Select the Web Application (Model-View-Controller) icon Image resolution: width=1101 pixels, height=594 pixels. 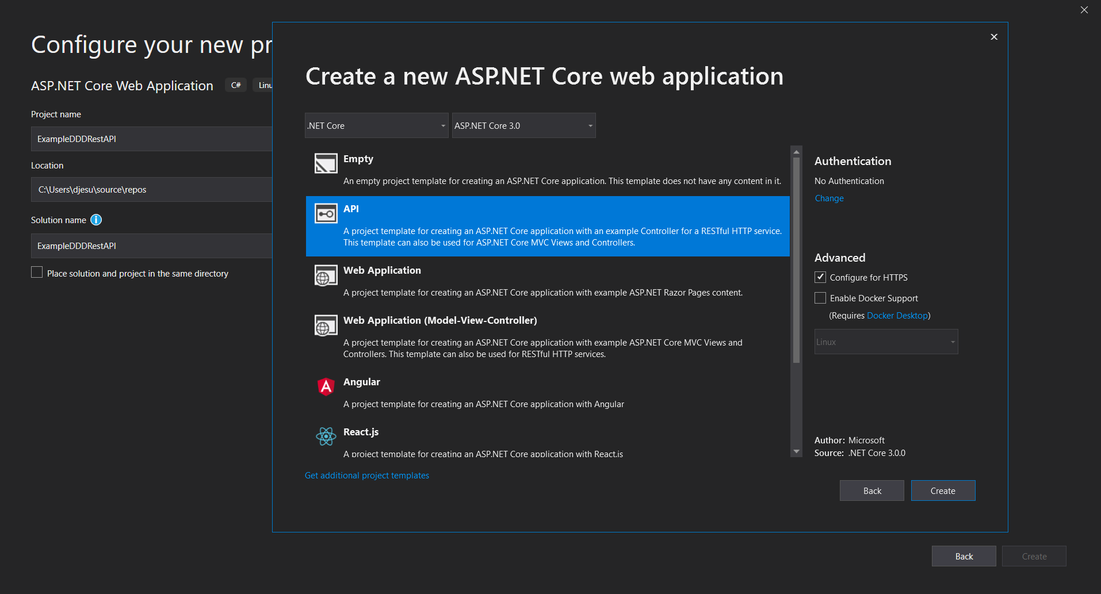[x=326, y=325]
